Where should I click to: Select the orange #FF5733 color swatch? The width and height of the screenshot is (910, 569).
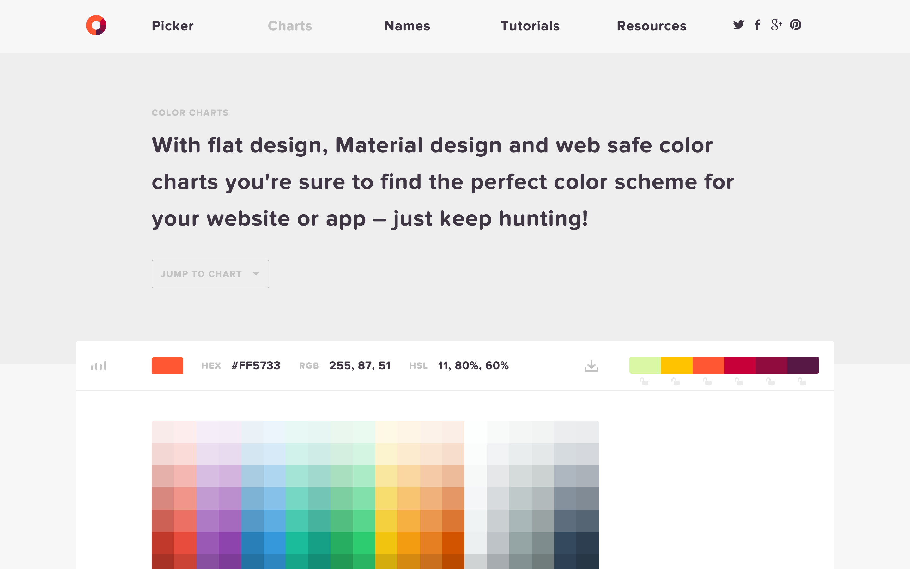click(x=167, y=365)
